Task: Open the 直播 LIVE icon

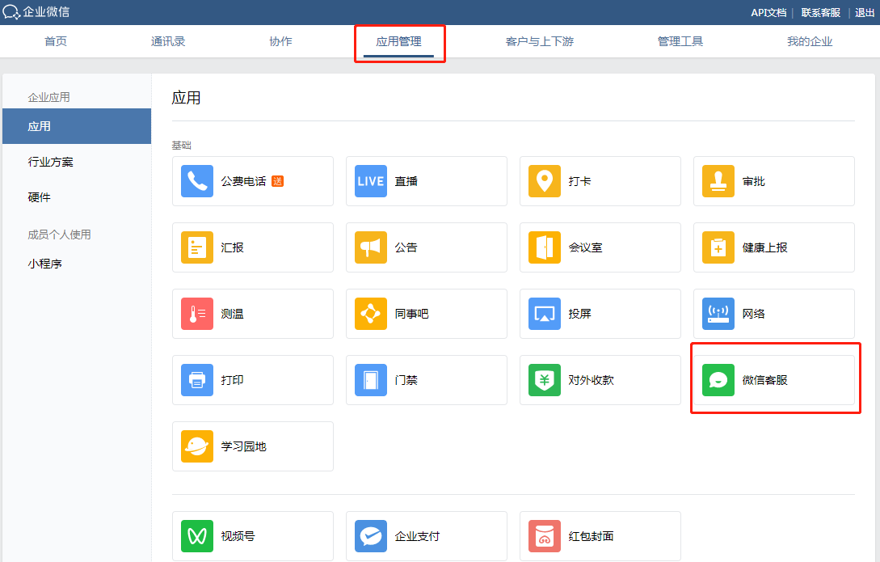Action: (370, 181)
